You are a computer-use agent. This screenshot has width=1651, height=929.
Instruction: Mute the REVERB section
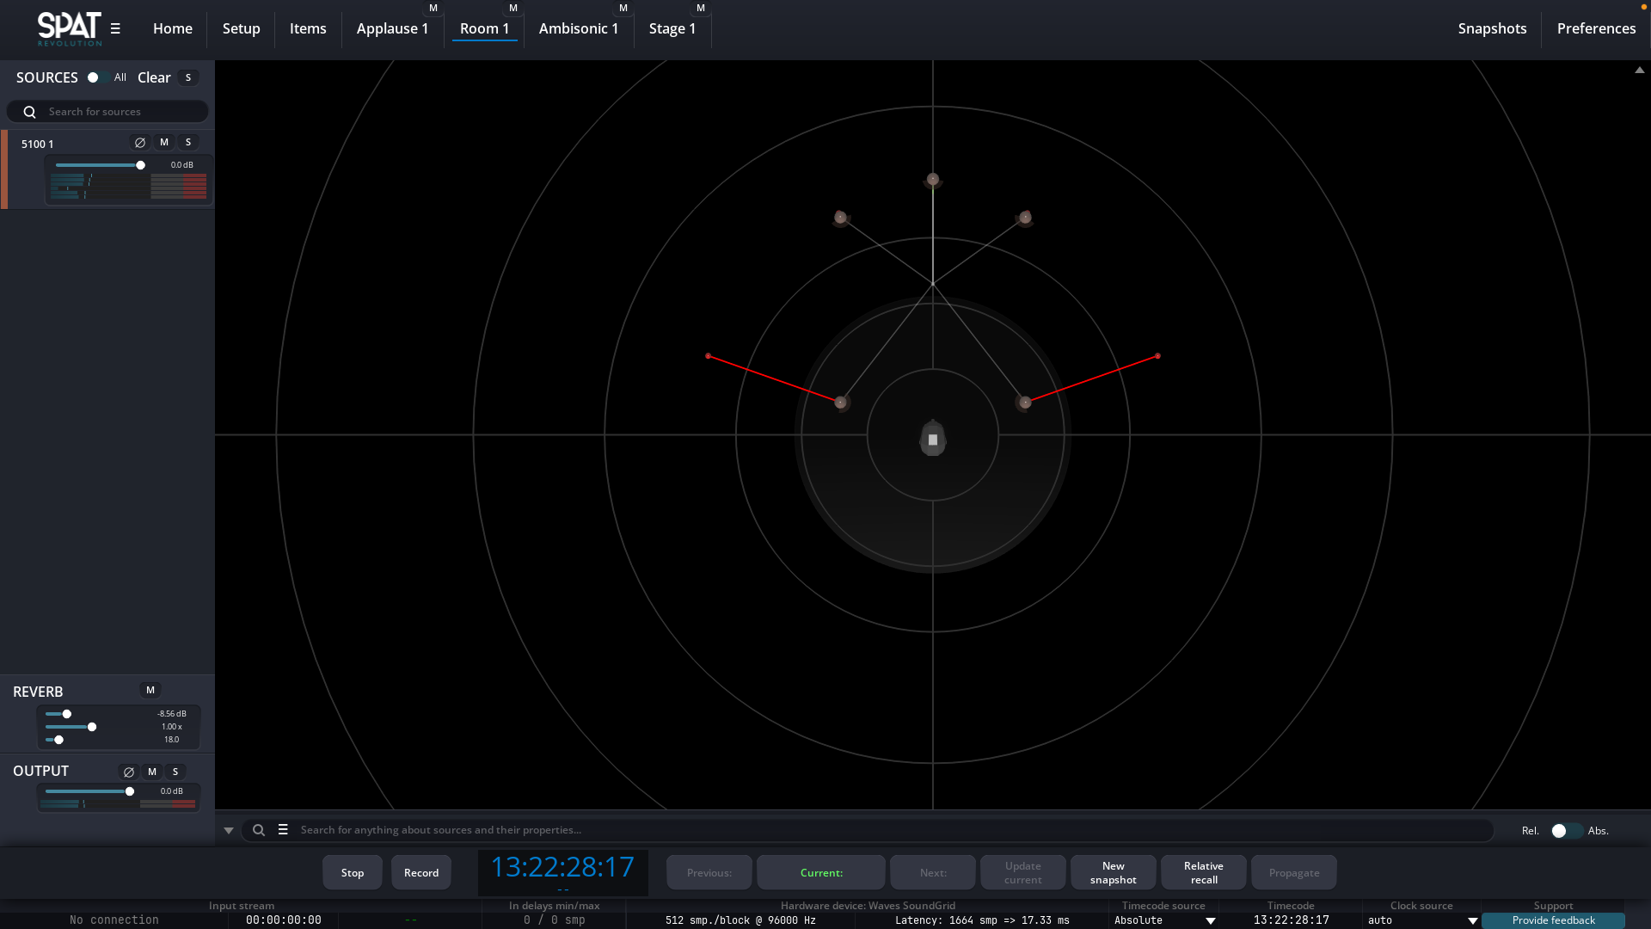click(150, 690)
